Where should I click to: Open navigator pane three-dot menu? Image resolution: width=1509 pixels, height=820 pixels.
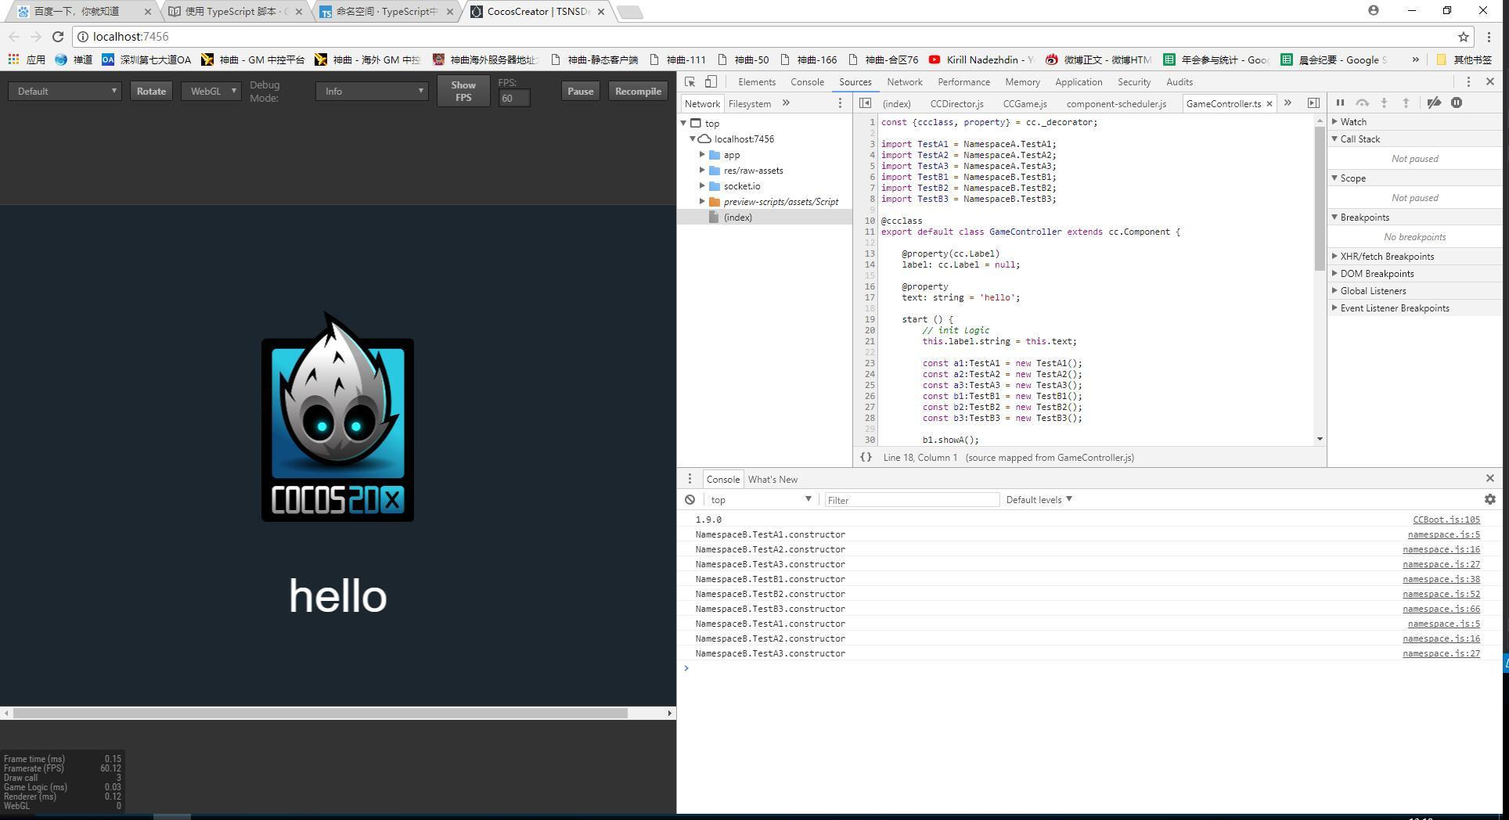[x=840, y=103]
